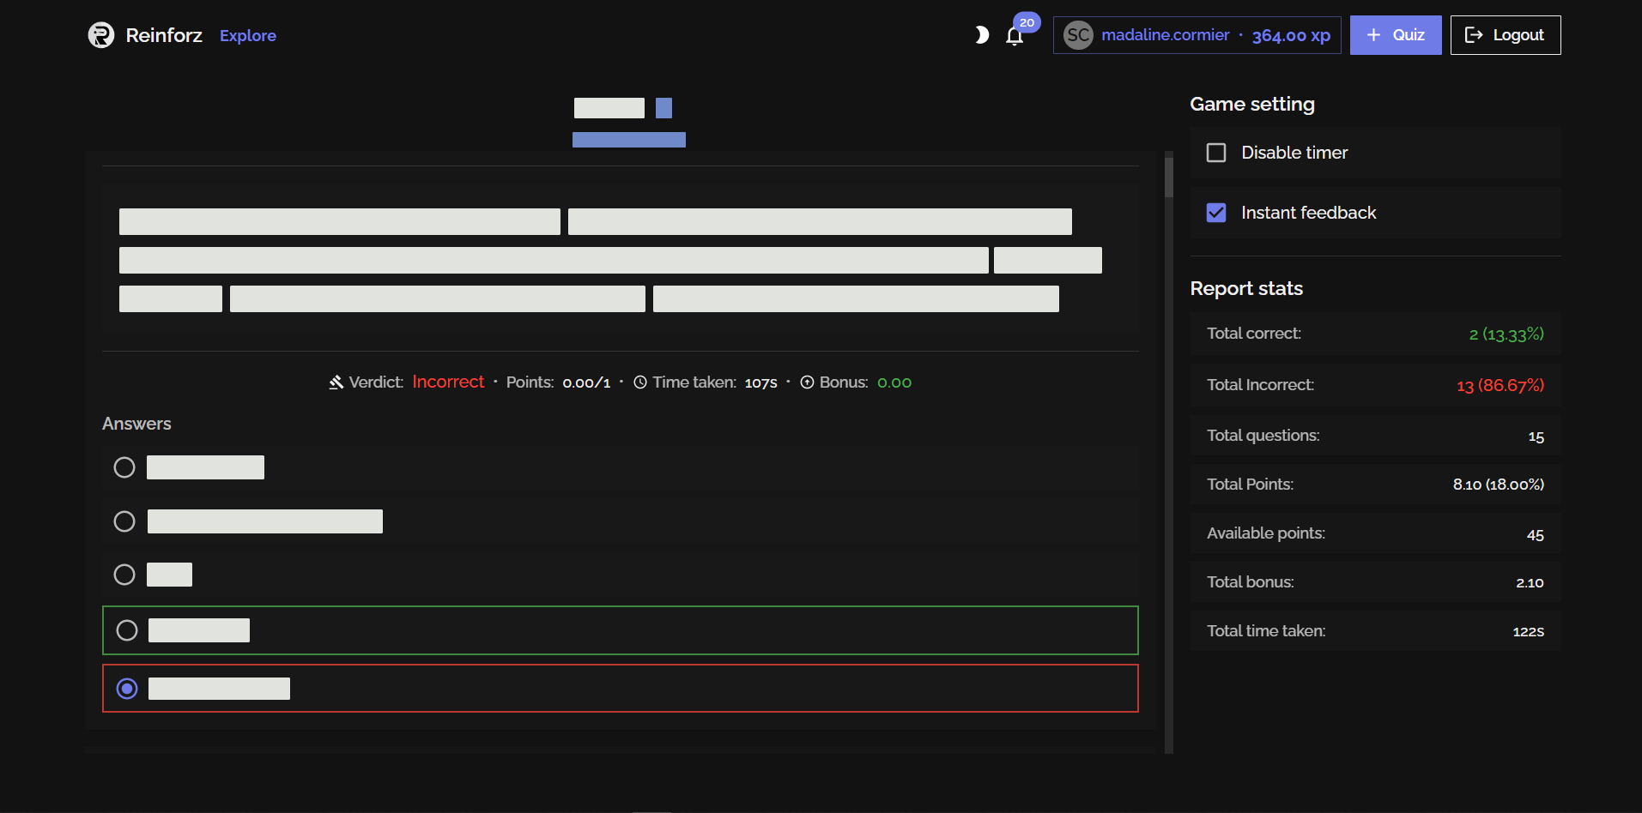Select the green-outlined correct answer radio
The image size is (1642, 813).
127,630
